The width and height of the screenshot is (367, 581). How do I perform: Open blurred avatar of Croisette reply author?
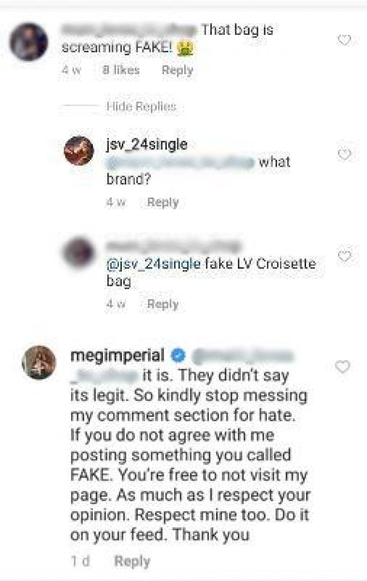[x=79, y=252]
